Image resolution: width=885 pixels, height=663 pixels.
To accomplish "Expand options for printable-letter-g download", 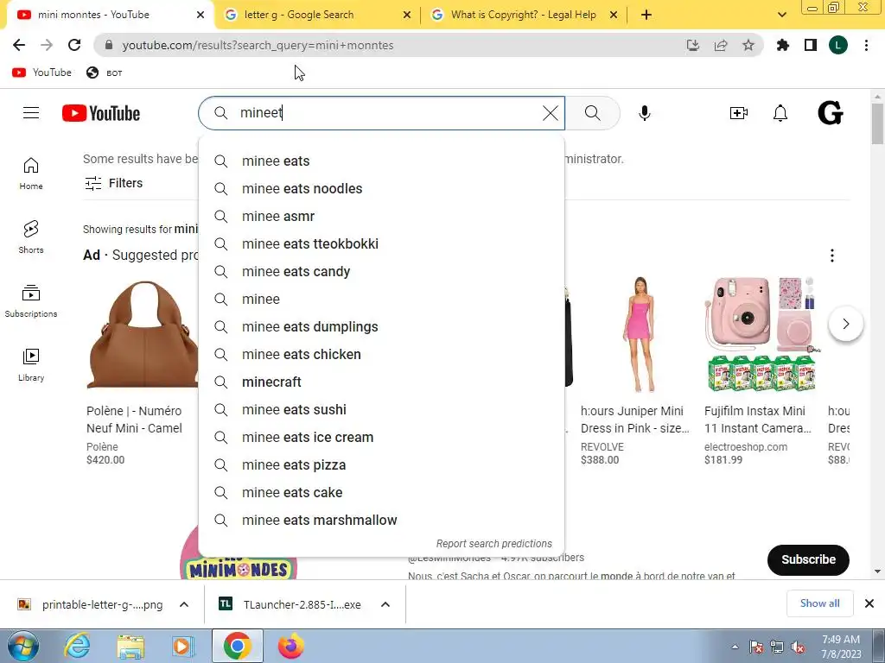I will click(184, 604).
